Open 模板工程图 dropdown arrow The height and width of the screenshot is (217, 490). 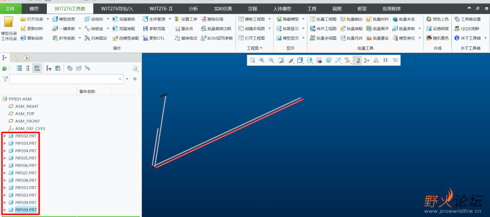coord(269,19)
